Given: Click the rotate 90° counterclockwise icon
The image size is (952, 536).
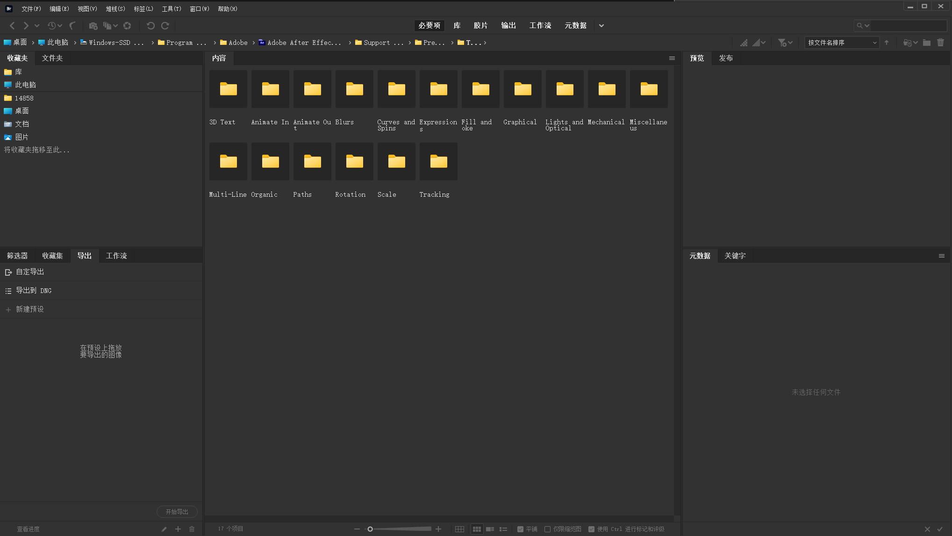Looking at the screenshot, I should [150, 26].
